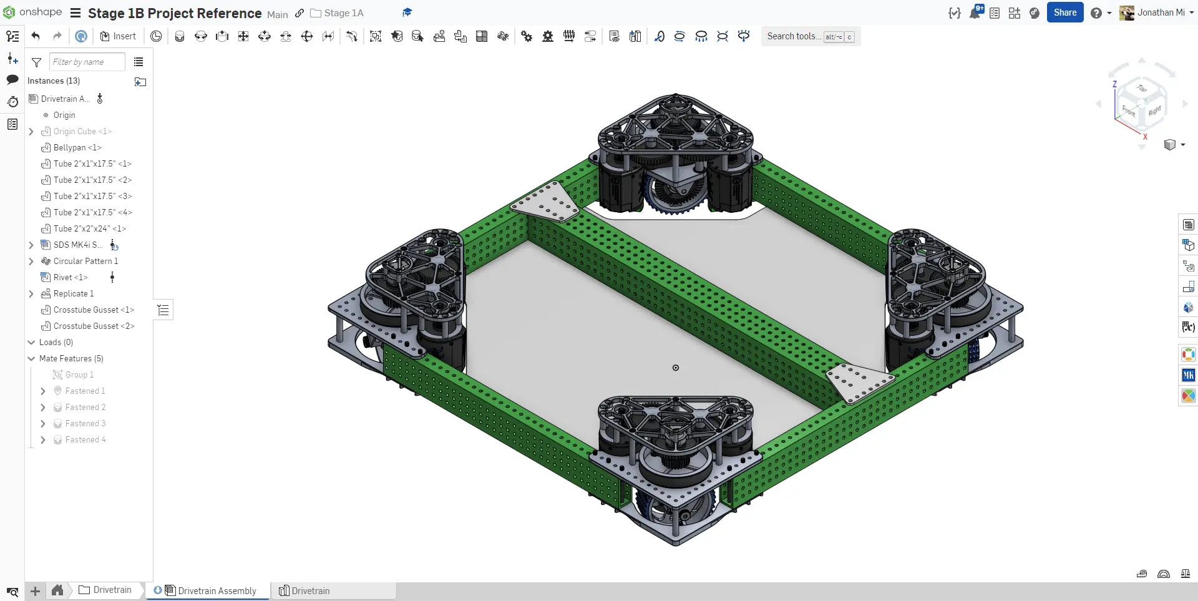Expand the Fastened 1 mate
1198x601 pixels.
(x=43, y=391)
